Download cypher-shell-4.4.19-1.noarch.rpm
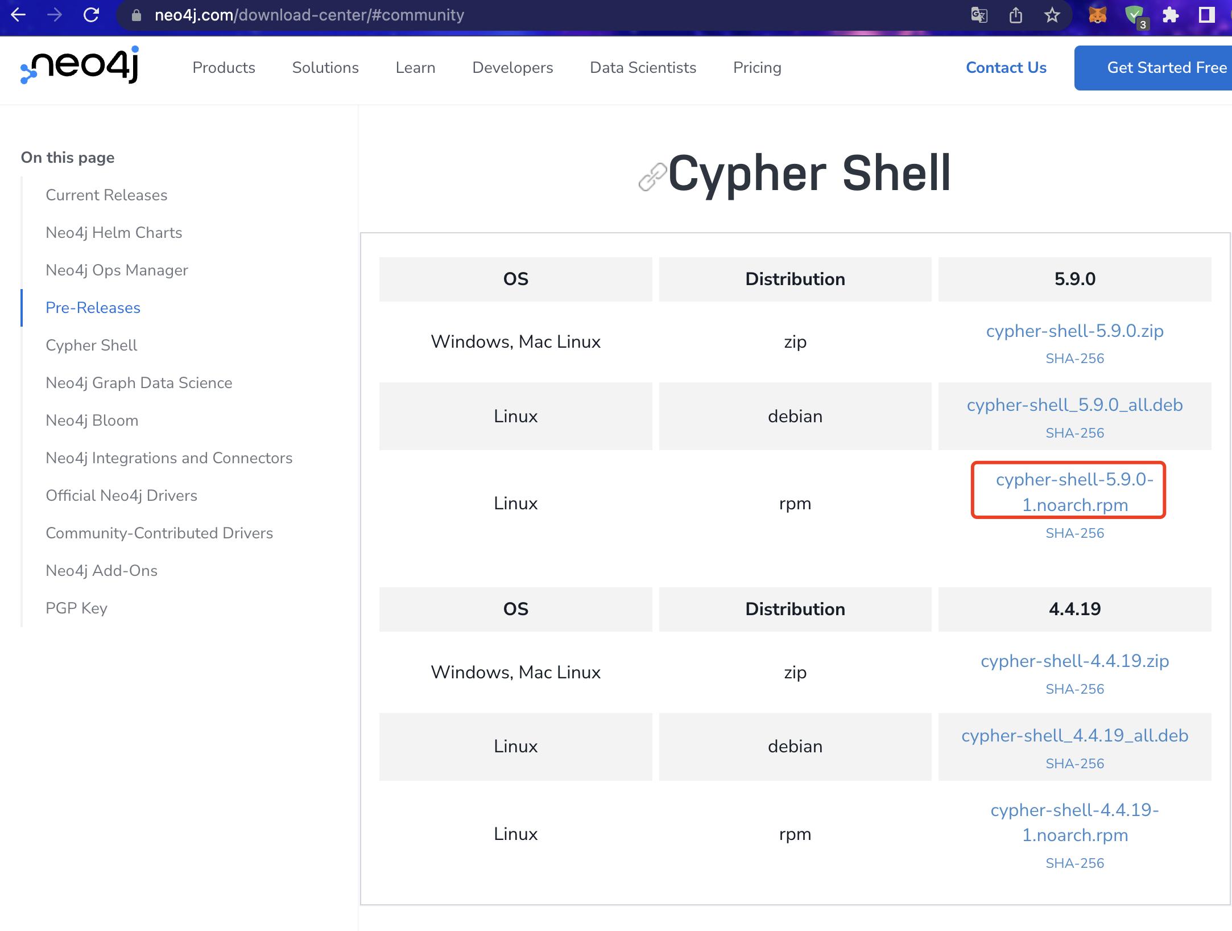This screenshot has width=1232, height=931. click(x=1074, y=822)
